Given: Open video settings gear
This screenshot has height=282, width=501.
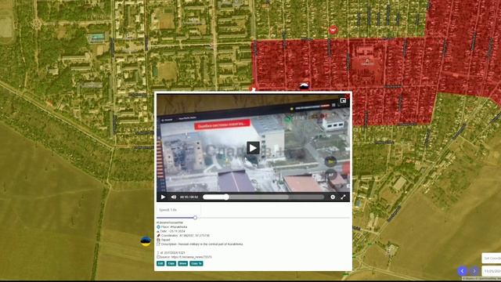Looking at the screenshot, I should 333,197.
